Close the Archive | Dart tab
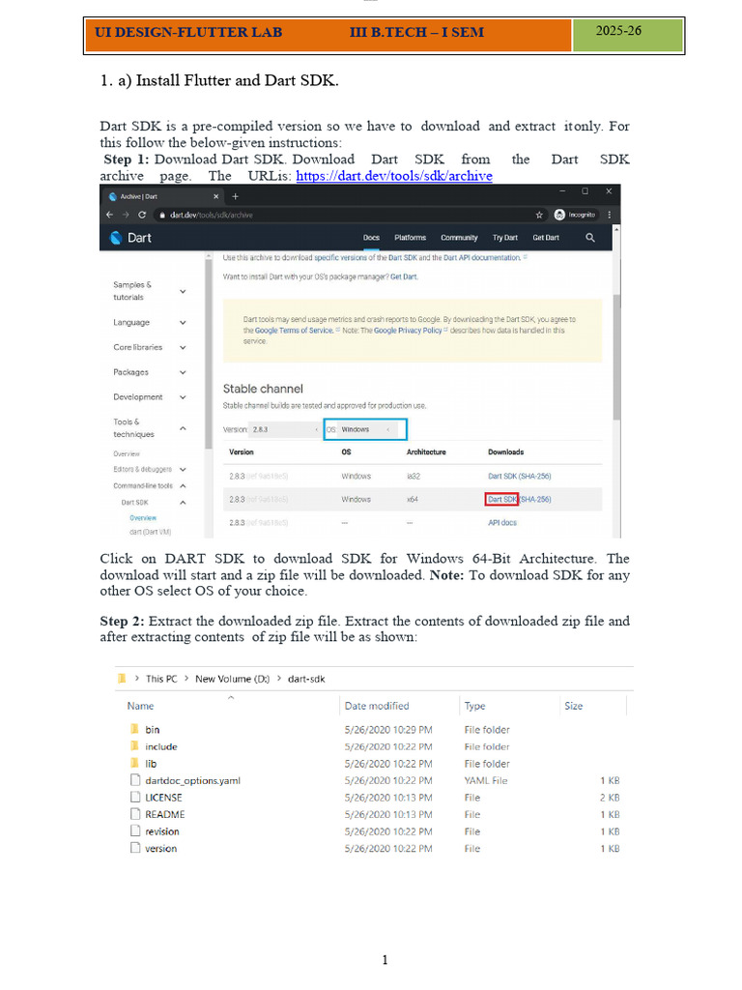The height and width of the screenshot is (990, 742). pos(215,196)
